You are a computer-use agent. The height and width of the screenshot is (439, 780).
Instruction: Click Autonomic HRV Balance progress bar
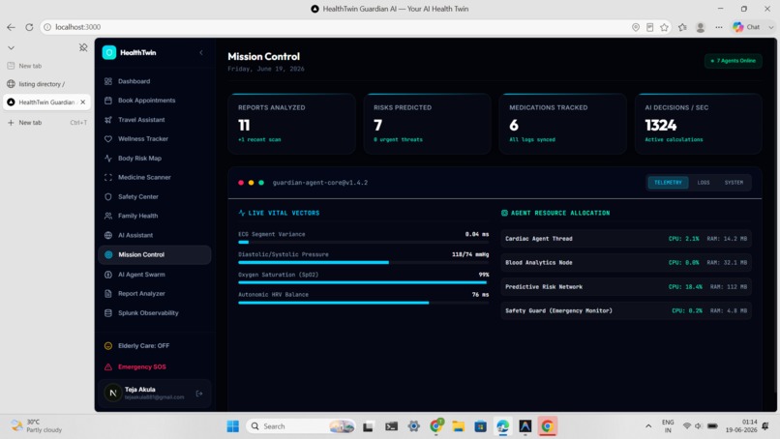coord(363,303)
